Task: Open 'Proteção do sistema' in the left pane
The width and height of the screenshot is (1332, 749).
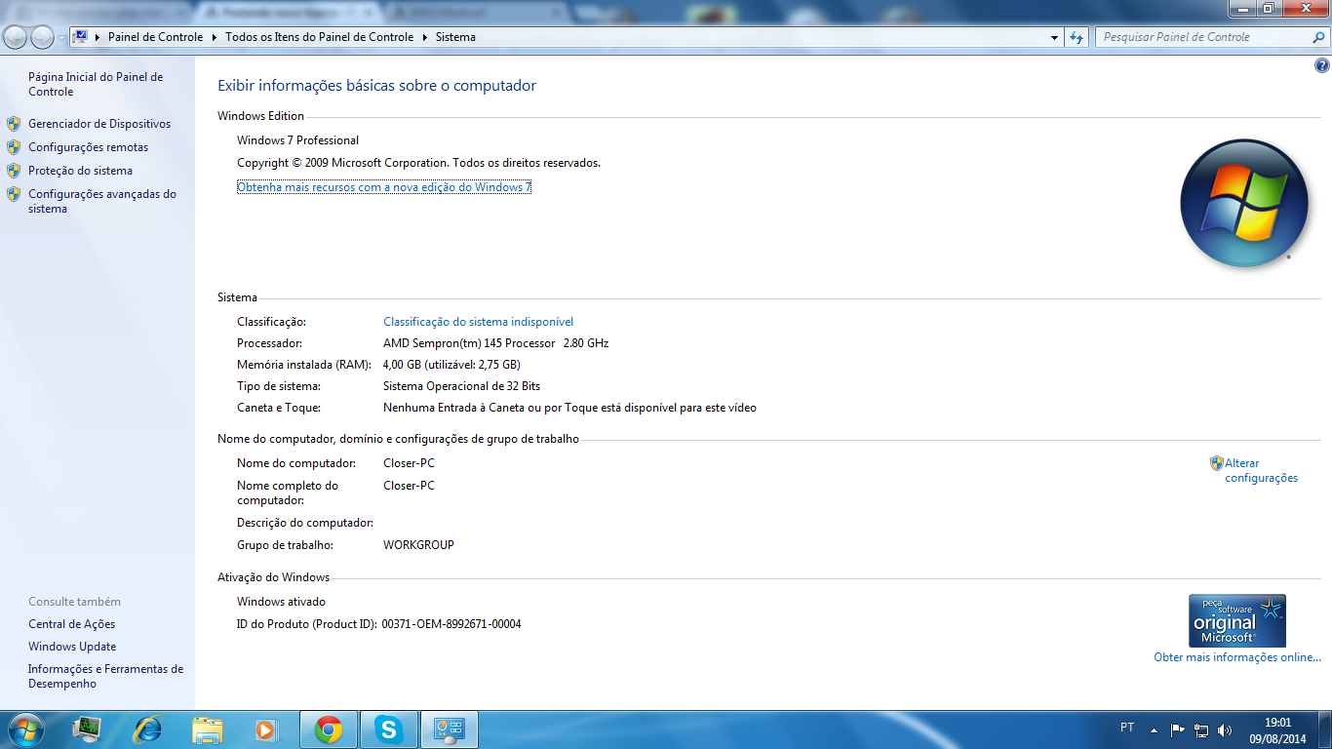Action: pyautogui.click(x=80, y=171)
